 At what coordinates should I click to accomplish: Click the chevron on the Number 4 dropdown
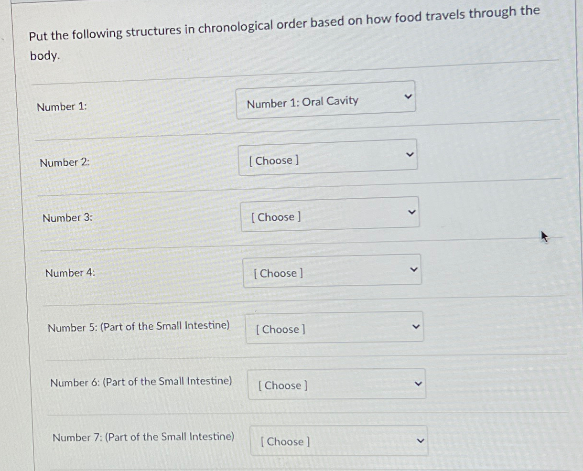point(414,268)
